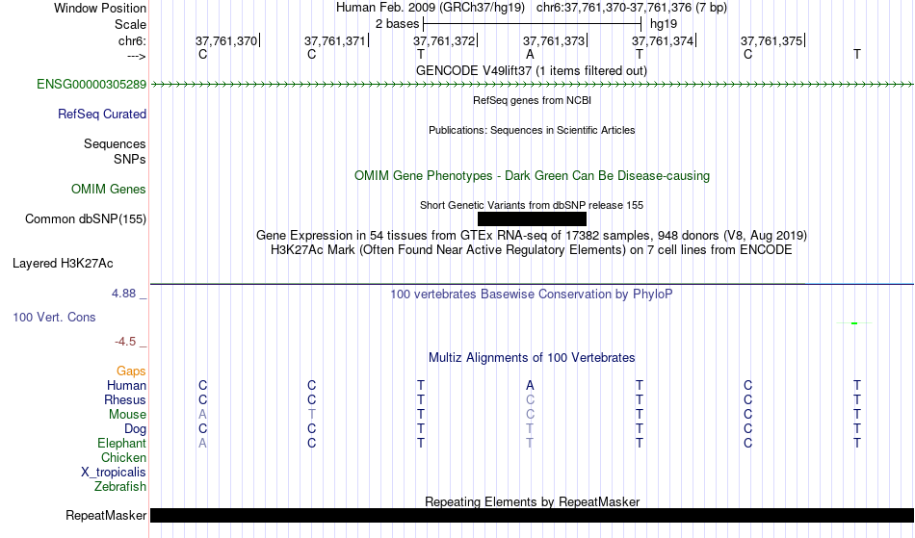Image resolution: width=915 pixels, height=538 pixels.
Task: Click the Window Position label
Action: [100, 8]
